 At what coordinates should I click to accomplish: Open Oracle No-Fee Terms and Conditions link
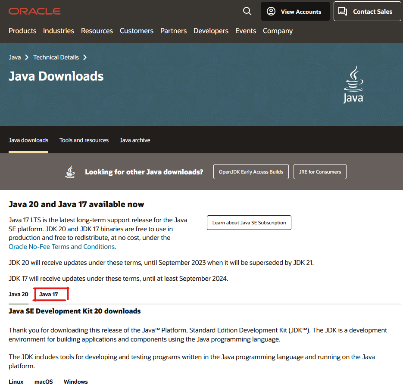(62, 247)
